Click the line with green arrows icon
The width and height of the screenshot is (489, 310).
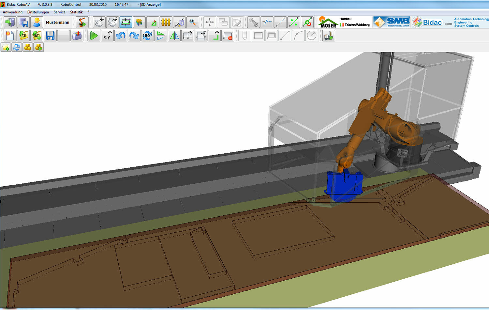coord(294,22)
